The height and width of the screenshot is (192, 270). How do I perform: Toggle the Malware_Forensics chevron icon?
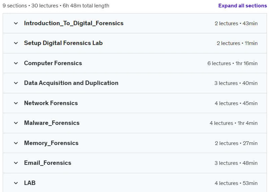click(x=16, y=123)
